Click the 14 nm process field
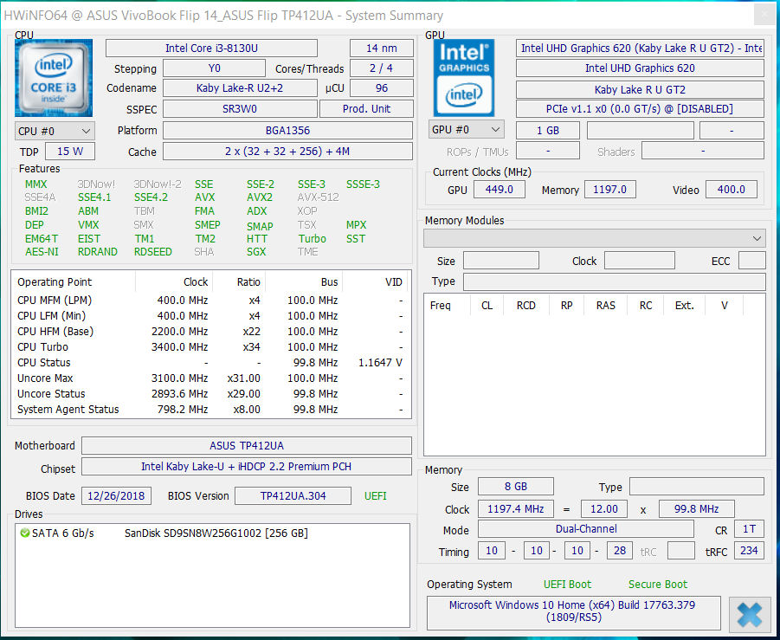Image resolution: width=780 pixels, height=640 pixels. coord(382,48)
